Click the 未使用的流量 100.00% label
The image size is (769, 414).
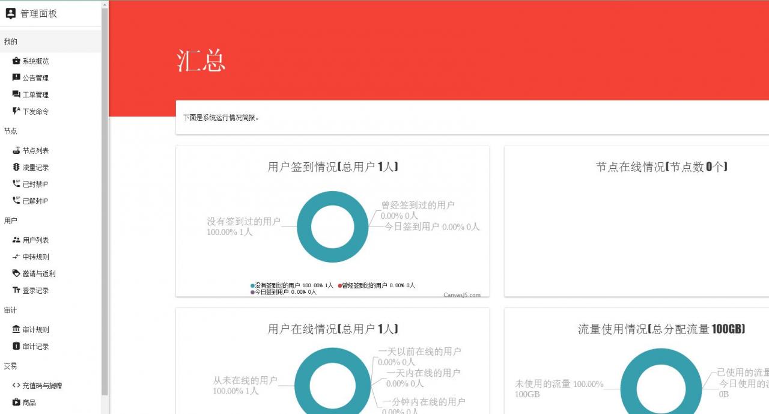pyautogui.click(x=559, y=389)
